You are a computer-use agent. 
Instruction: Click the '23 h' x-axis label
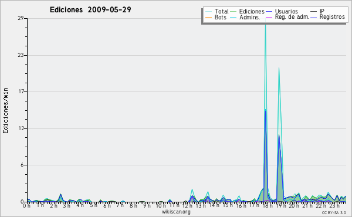click(x=334, y=206)
